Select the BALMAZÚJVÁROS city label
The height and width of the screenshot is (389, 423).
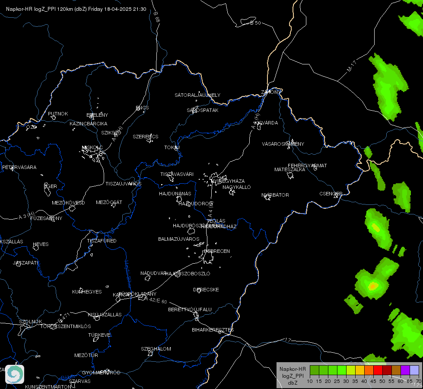(x=179, y=239)
